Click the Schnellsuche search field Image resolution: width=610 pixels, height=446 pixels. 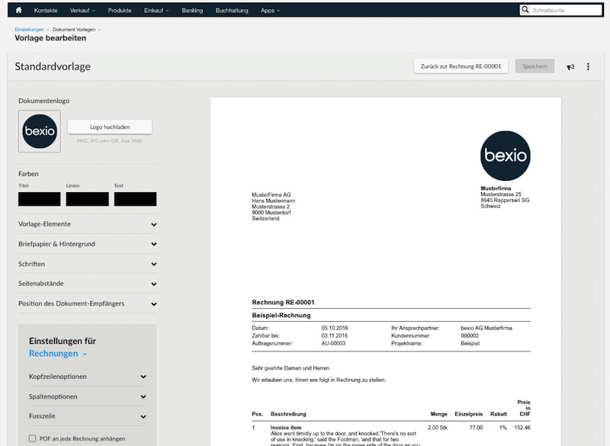click(x=564, y=10)
